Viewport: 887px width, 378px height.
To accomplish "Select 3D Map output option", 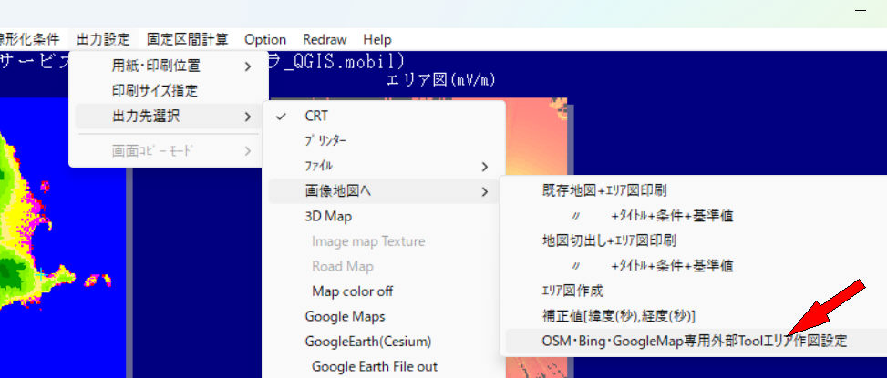I will pos(328,216).
